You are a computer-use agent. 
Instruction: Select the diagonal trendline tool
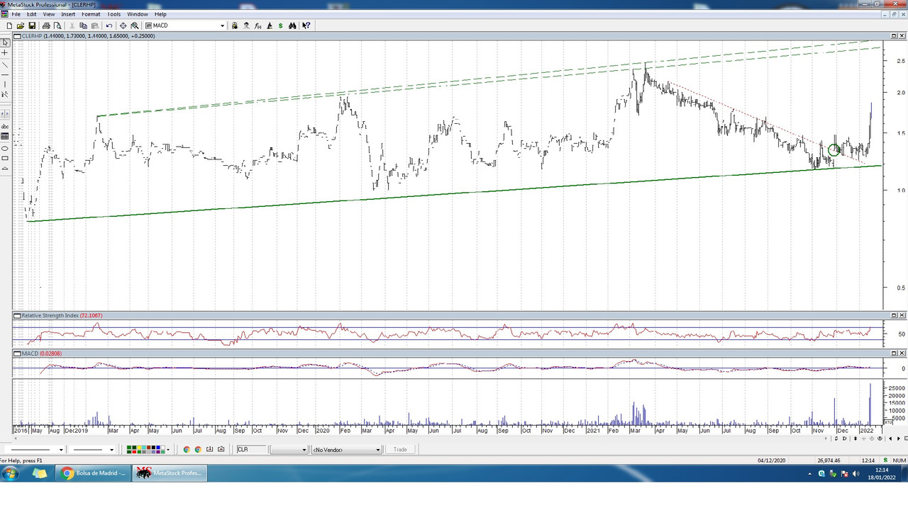click(5, 64)
